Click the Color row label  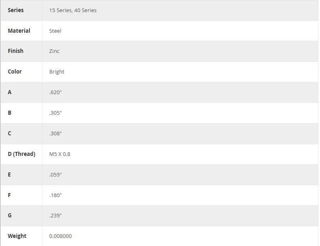15,71
